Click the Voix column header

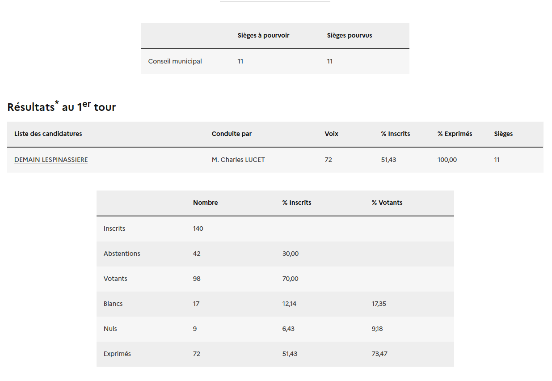point(331,134)
